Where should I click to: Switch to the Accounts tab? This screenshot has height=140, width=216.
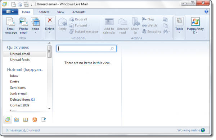(79, 12)
